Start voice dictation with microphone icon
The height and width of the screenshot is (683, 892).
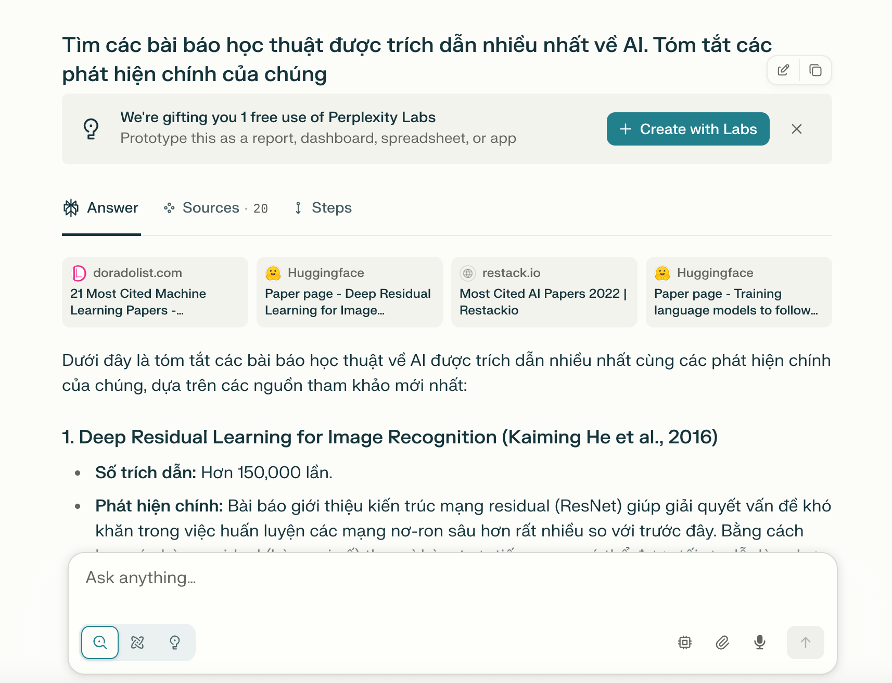pyautogui.click(x=760, y=642)
